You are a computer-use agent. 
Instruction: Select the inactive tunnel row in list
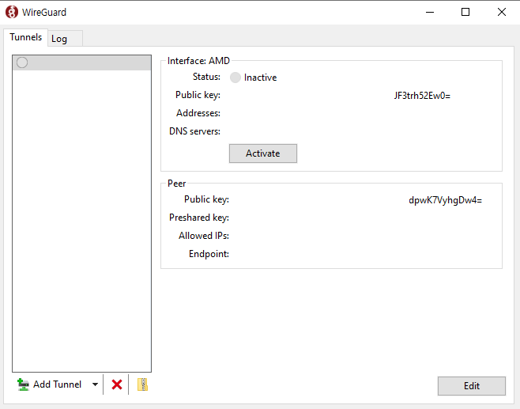coord(81,62)
